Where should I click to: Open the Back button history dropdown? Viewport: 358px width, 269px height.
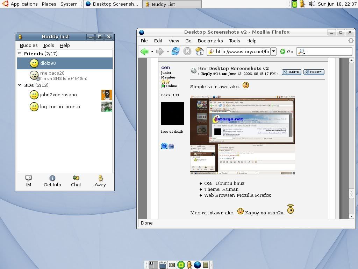[x=152, y=52]
